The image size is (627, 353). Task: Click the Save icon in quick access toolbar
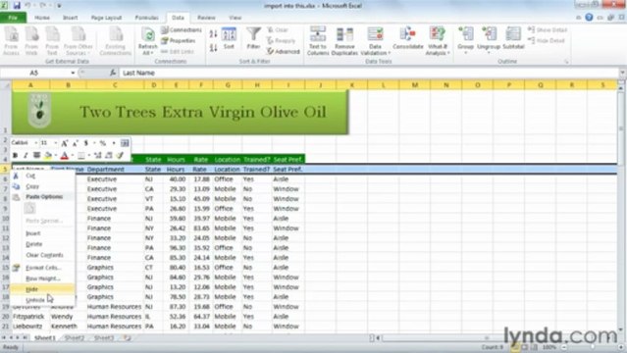(x=17, y=6)
